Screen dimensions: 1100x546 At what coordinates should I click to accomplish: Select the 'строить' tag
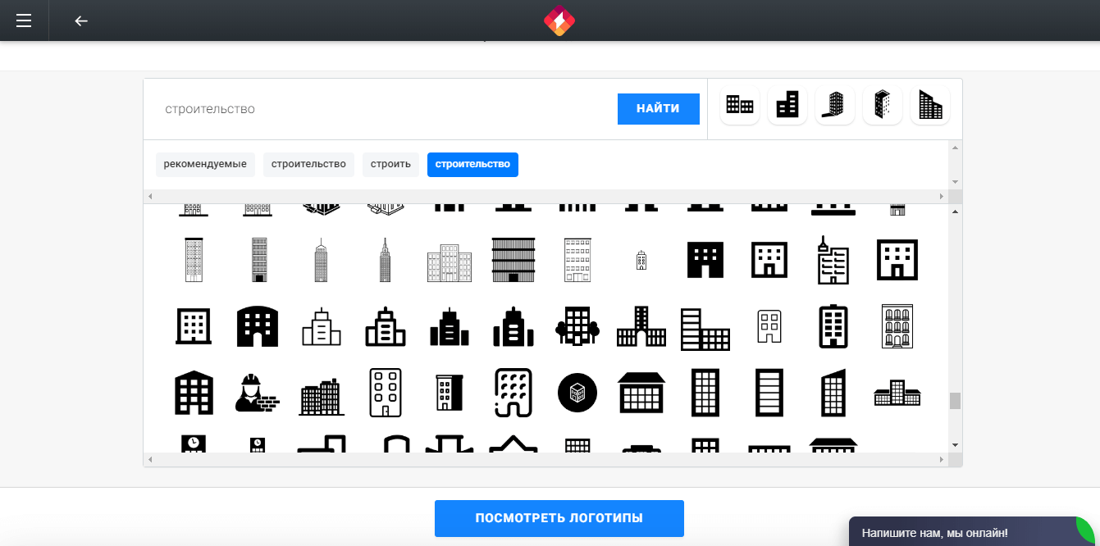pos(390,164)
